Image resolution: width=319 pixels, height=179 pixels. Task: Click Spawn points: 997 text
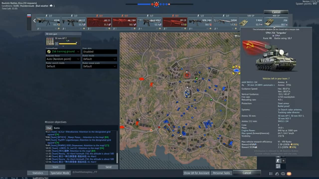click(307, 3)
